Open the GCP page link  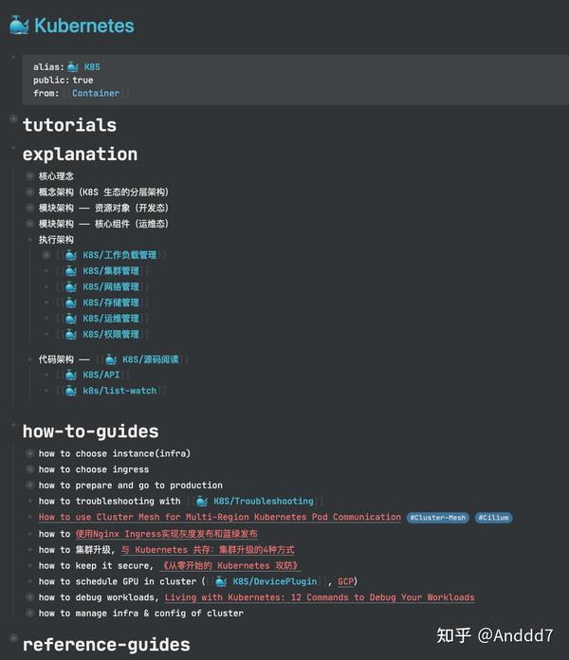346,581
